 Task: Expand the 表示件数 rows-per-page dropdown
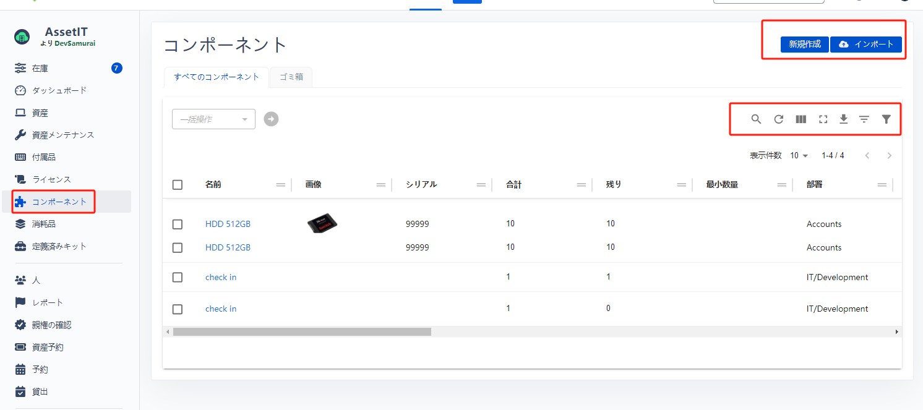[x=799, y=155]
